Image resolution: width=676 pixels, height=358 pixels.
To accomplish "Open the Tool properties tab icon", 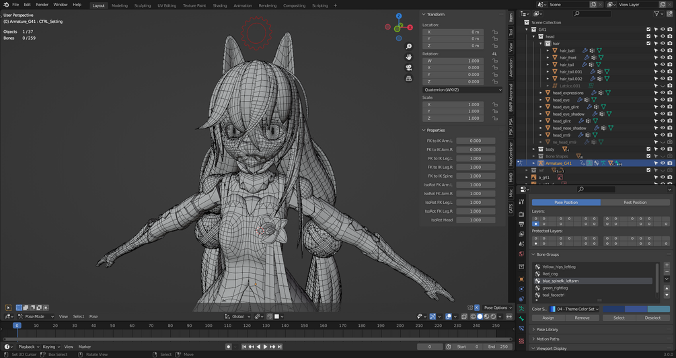I will [x=522, y=201].
